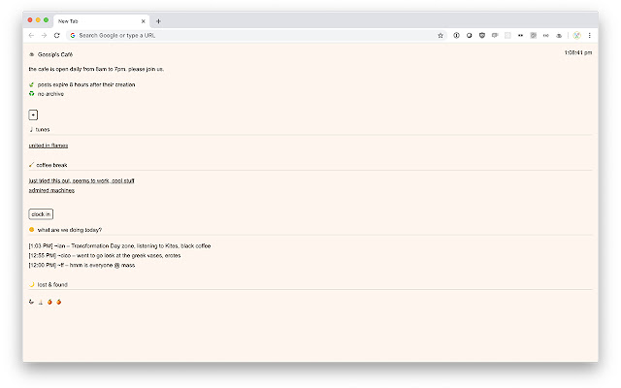
Task: Open the Chrome three-dot menu
Action: point(589,35)
